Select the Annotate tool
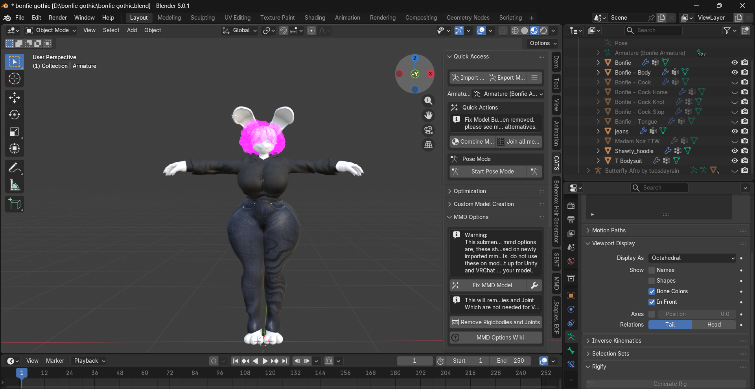This screenshot has height=389, width=755. tap(15, 168)
